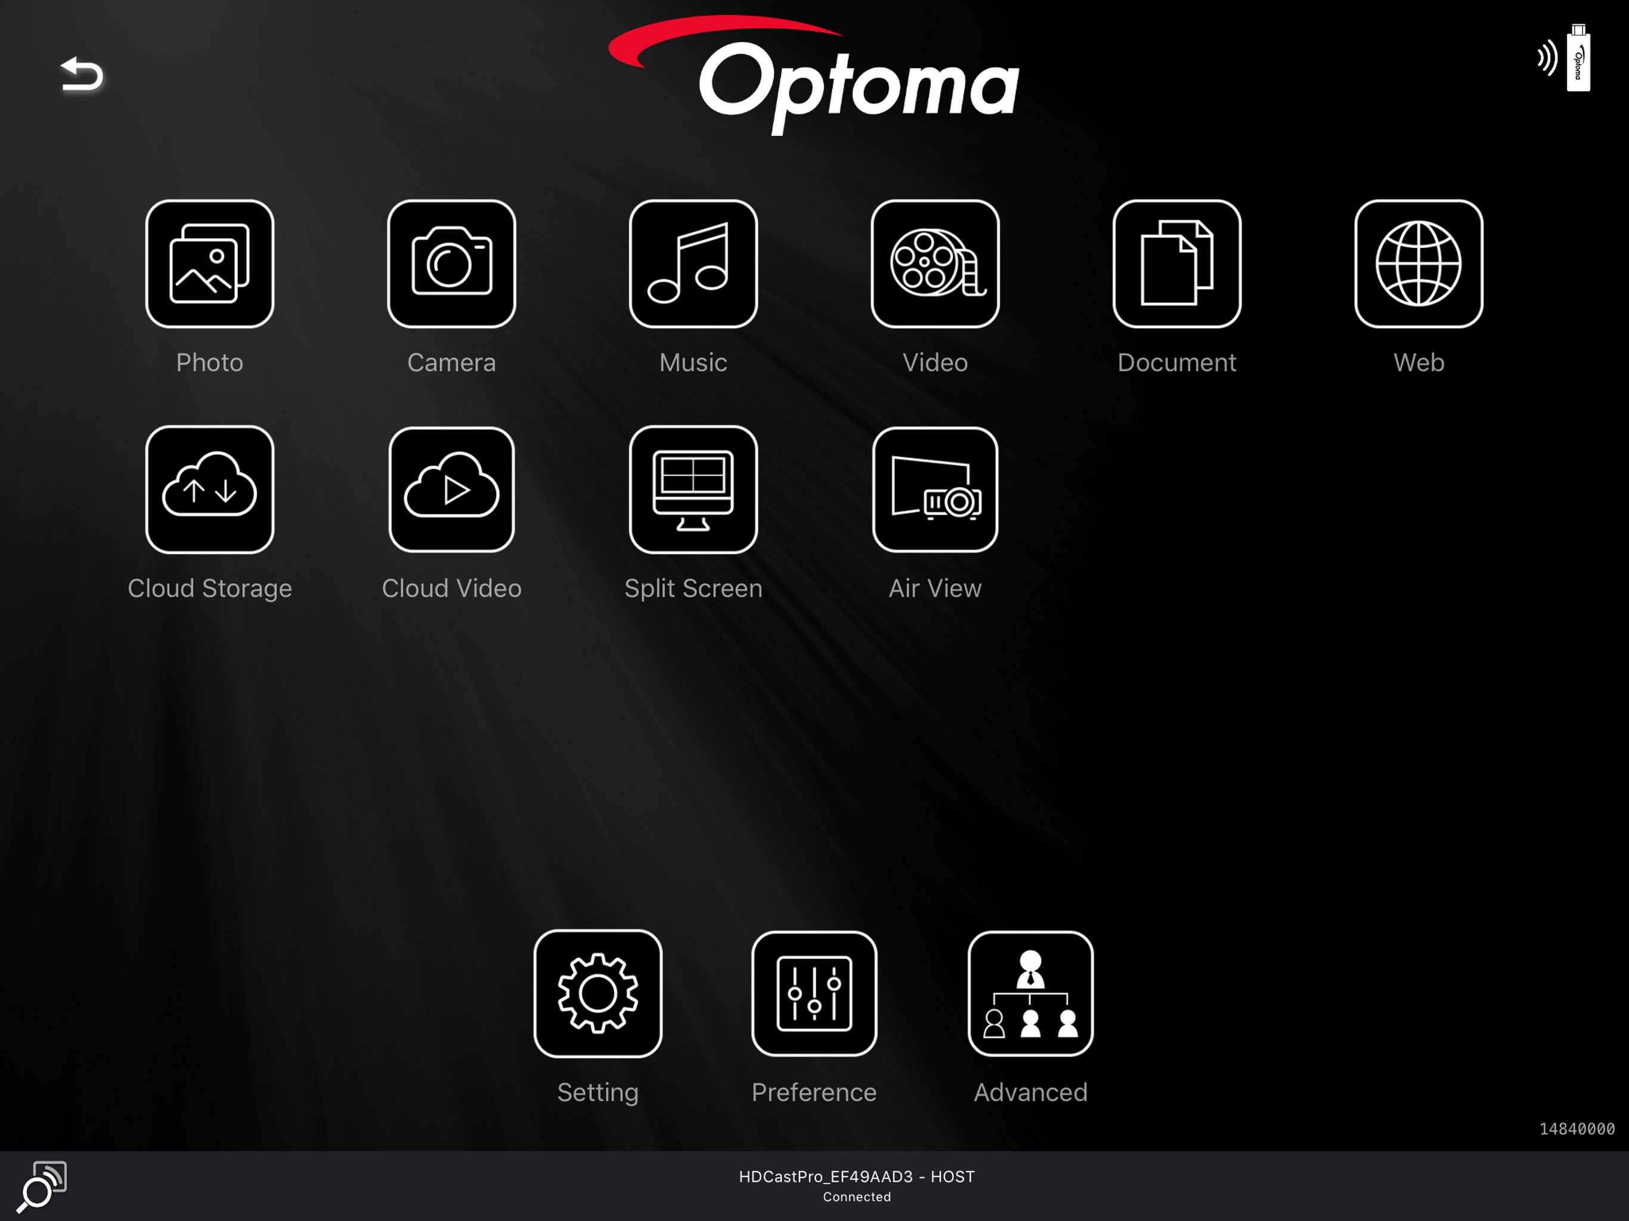Search devices with magnifier cast icon
Viewport: 1629px width, 1221px height.
pyautogui.click(x=42, y=1186)
